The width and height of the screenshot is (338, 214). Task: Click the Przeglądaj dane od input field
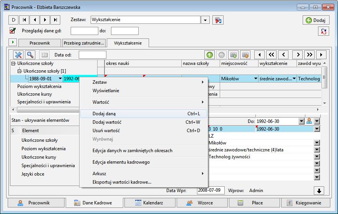click(x=84, y=31)
